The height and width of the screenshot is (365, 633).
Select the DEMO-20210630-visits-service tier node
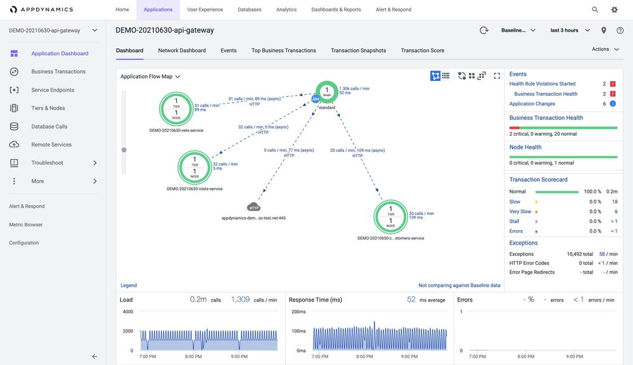pos(195,167)
